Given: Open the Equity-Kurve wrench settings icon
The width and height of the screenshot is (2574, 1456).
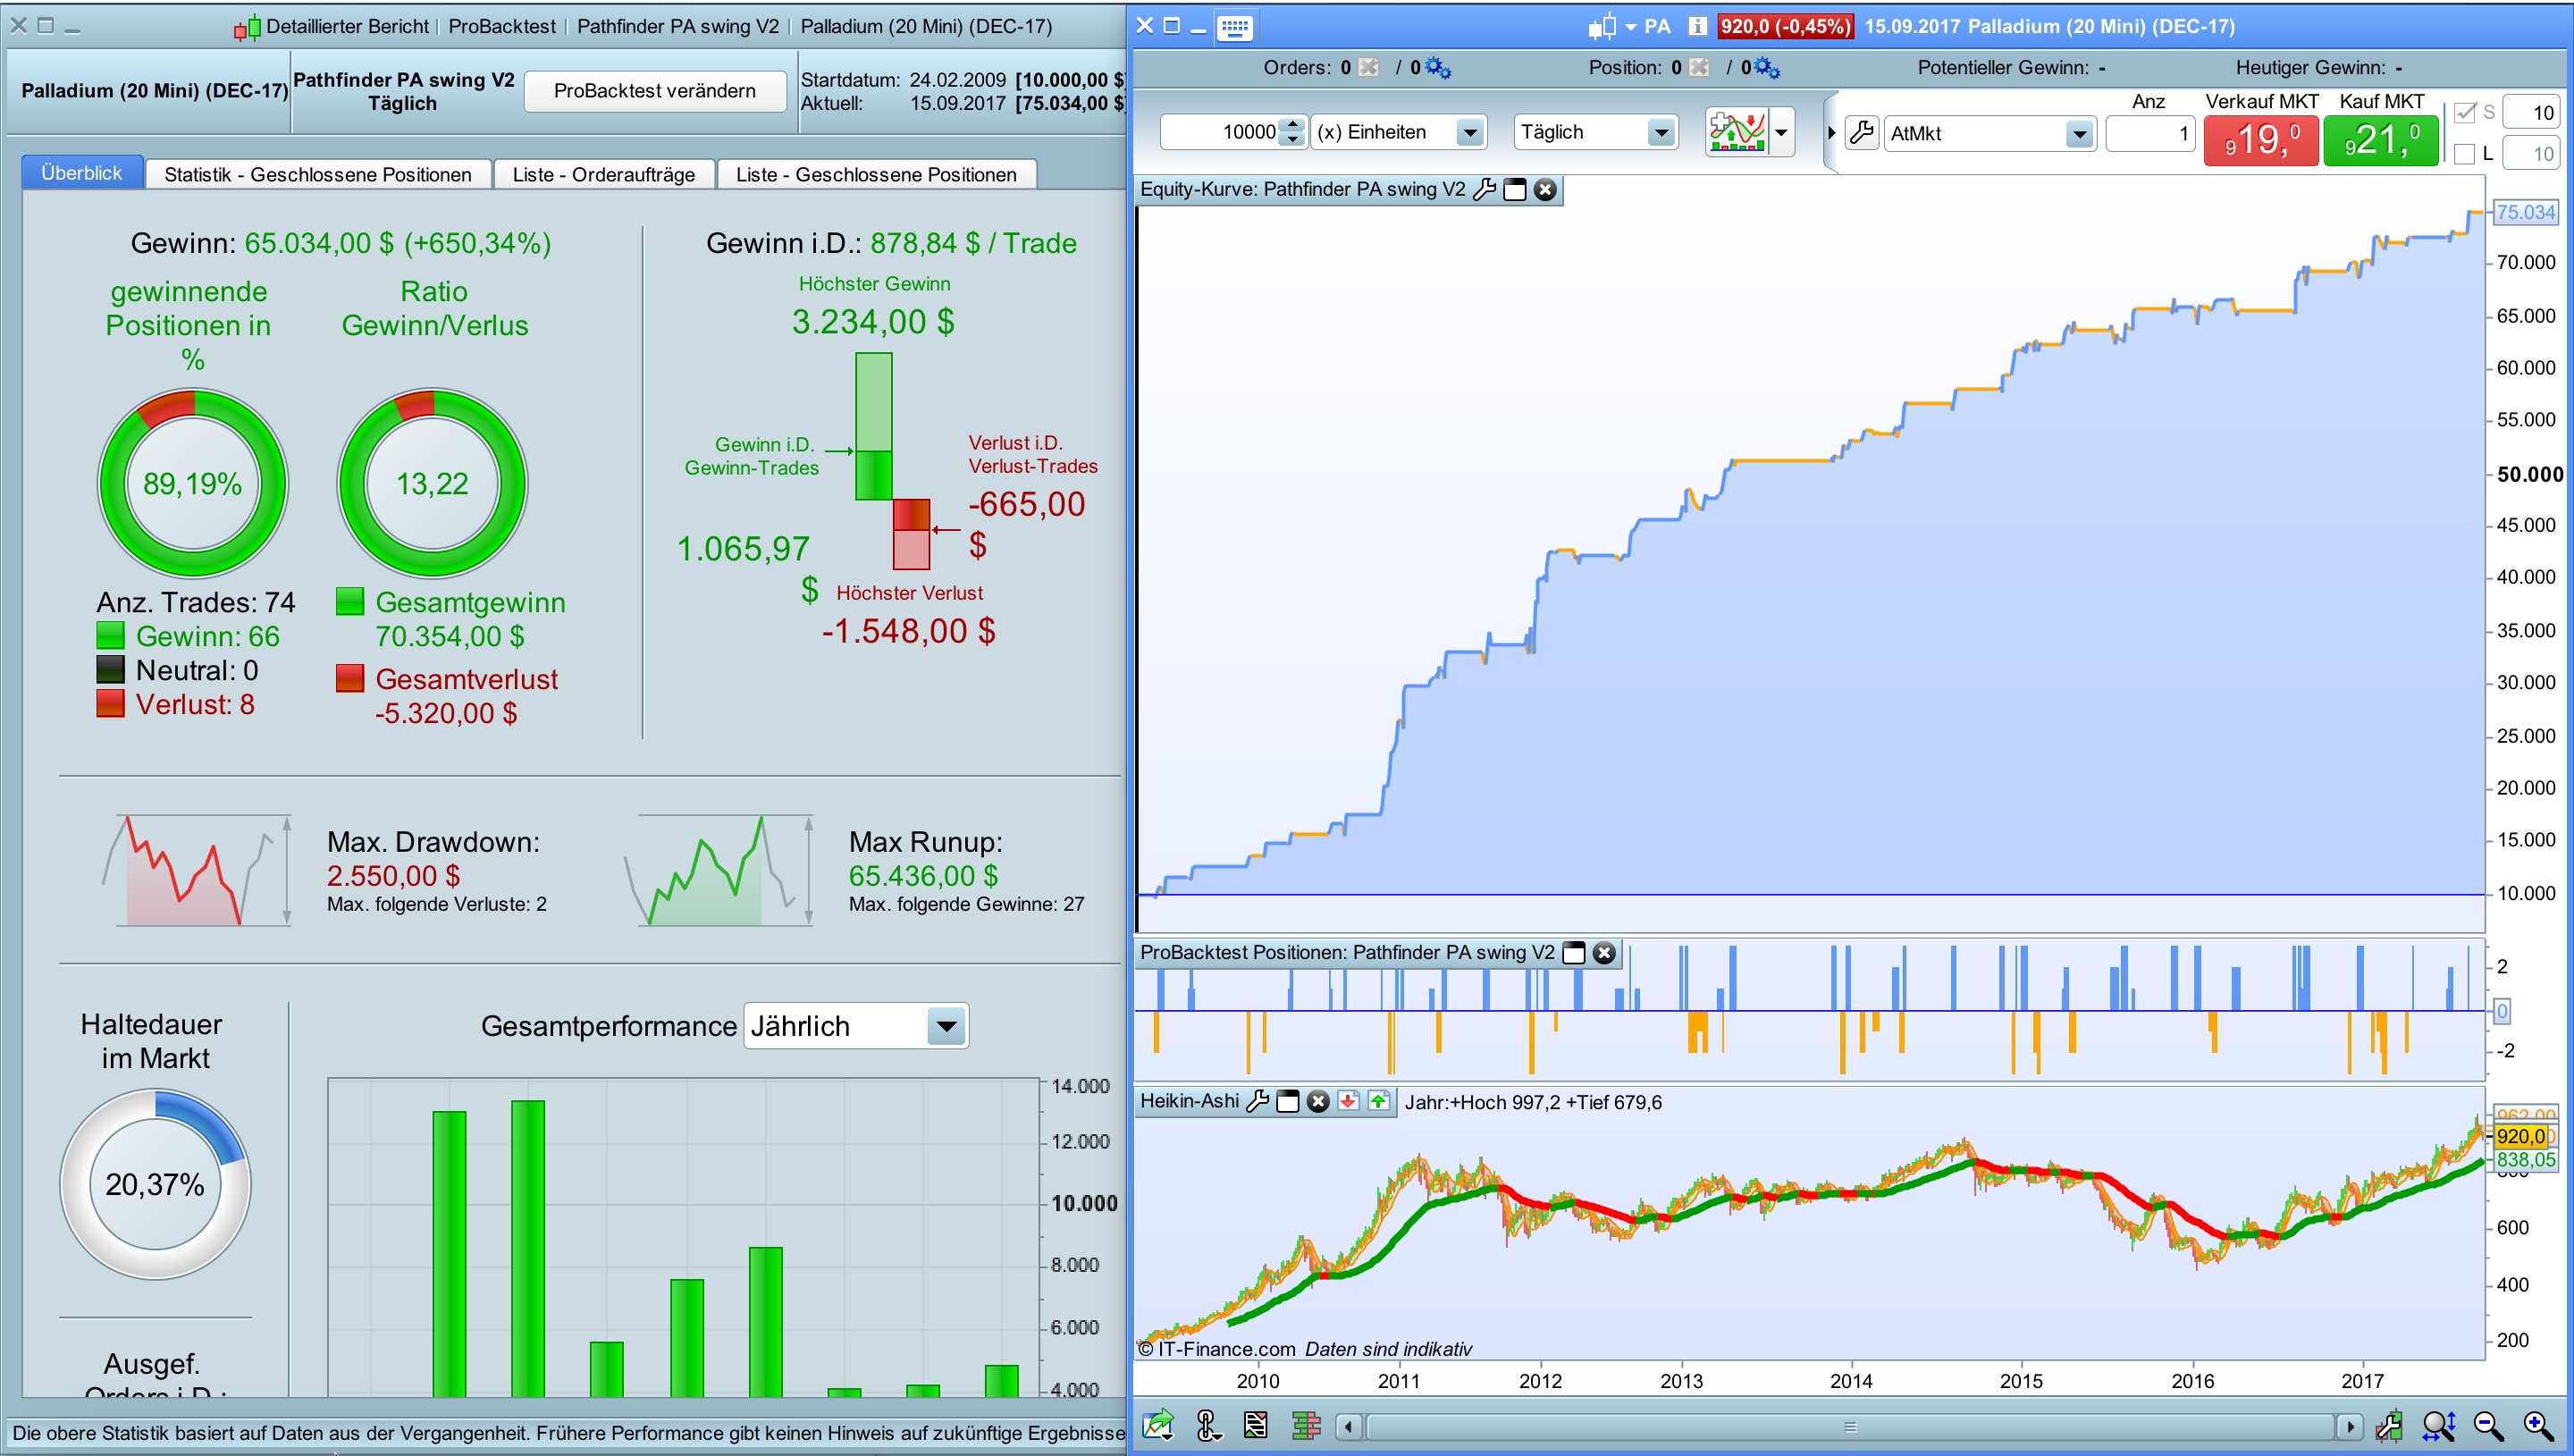Looking at the screenshot, I should pyautogui.click(x=1485, y=189).
